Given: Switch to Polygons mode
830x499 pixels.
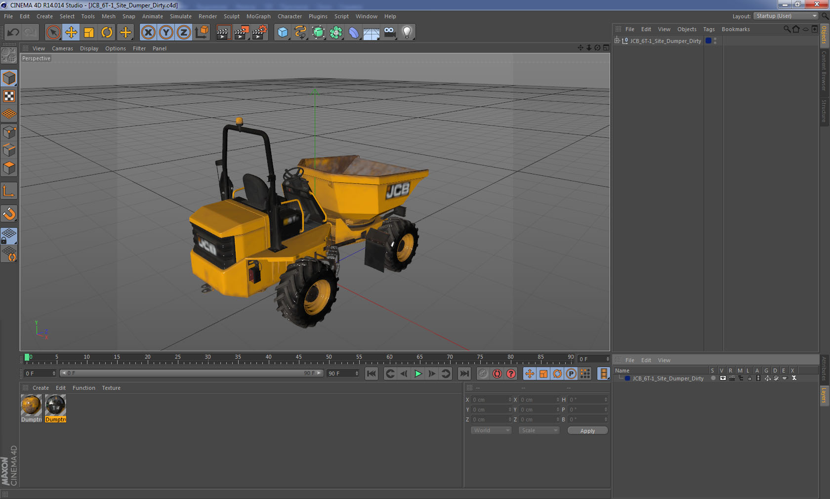Looking at the screenshot, I should tap(9, 168).
